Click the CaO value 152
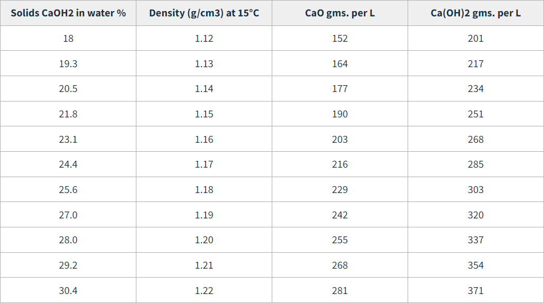544x303 pixels. click(x=339, y=39)
